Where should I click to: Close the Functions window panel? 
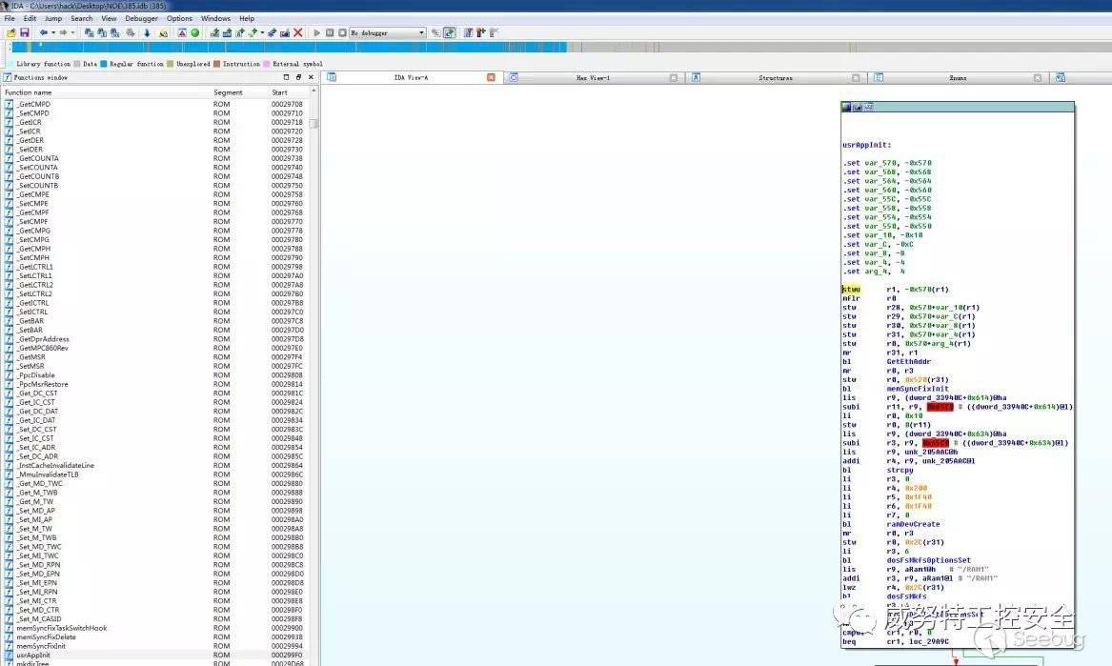[x=311, y=77]
